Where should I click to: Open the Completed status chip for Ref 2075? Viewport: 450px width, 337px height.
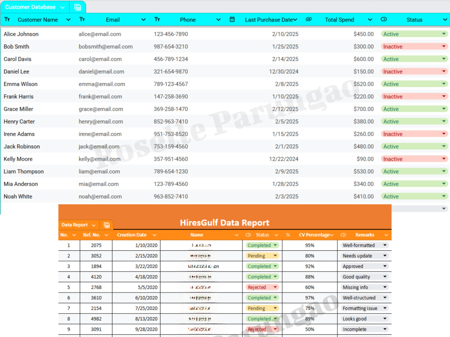point(262,245)
